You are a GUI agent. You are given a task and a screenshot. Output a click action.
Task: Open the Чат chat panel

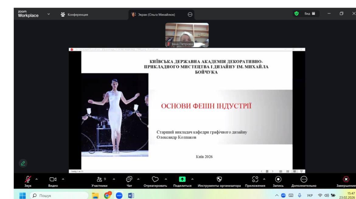tap(129, 179)
